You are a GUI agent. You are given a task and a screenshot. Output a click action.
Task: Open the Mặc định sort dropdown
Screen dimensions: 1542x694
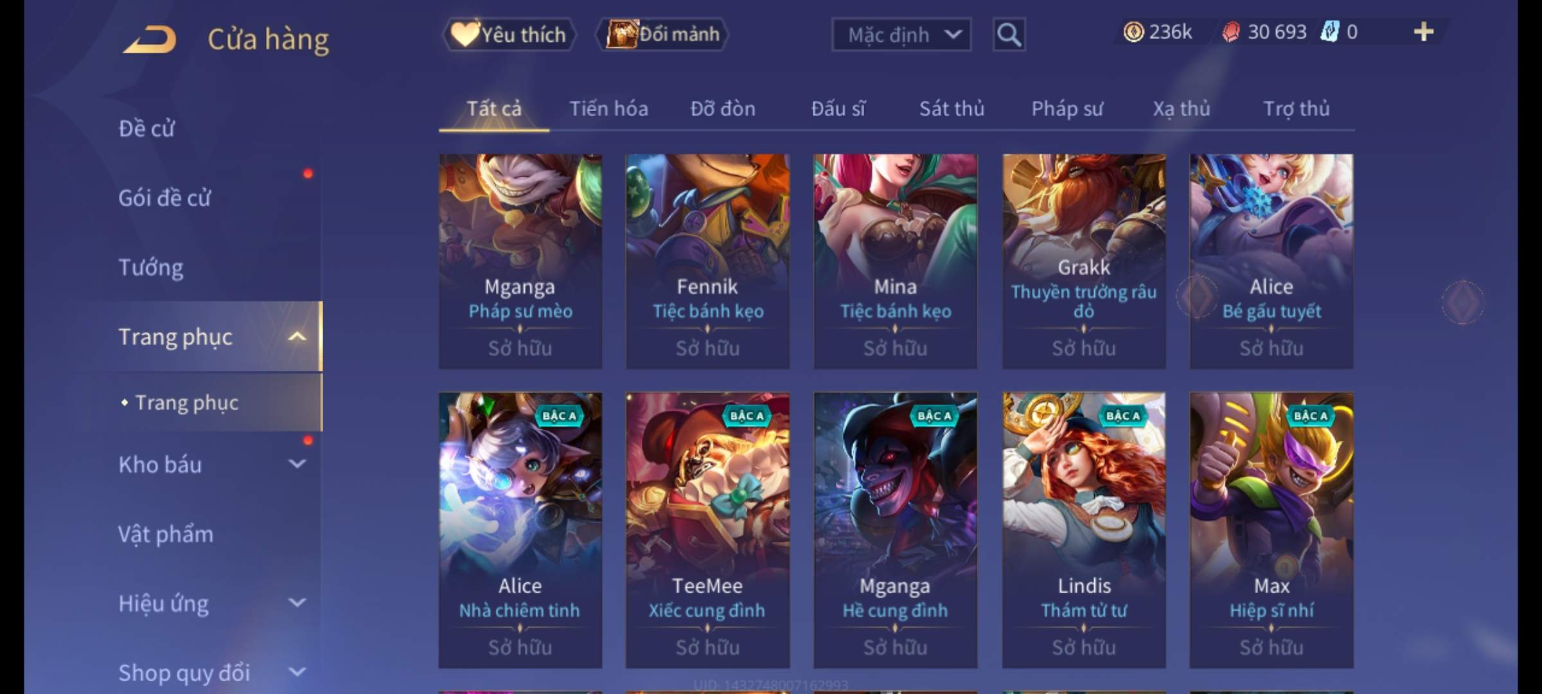[x=901, y=35]
